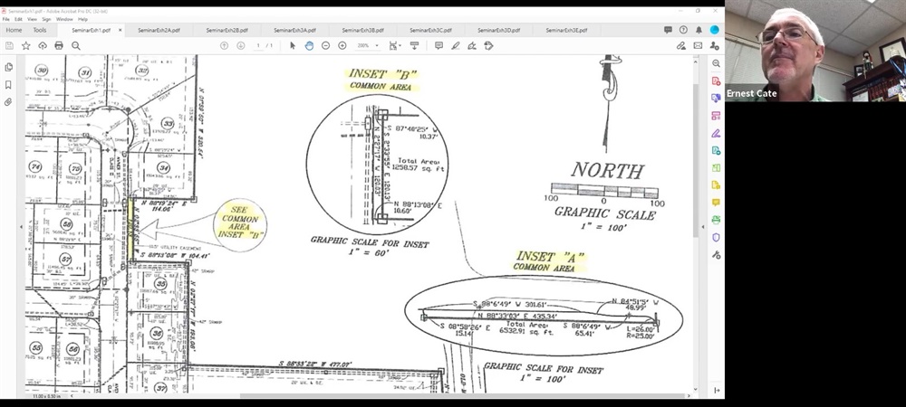The image size is (906, 407).
Task: Open the Help menu
Action: tap(82, 19)
